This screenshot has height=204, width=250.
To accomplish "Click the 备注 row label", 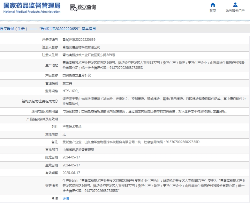I will (x=55, y=142).
